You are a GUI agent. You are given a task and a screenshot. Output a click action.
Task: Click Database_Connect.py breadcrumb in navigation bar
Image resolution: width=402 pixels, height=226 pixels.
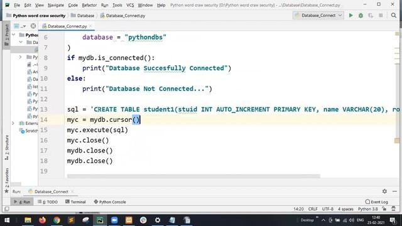point(122,16)
